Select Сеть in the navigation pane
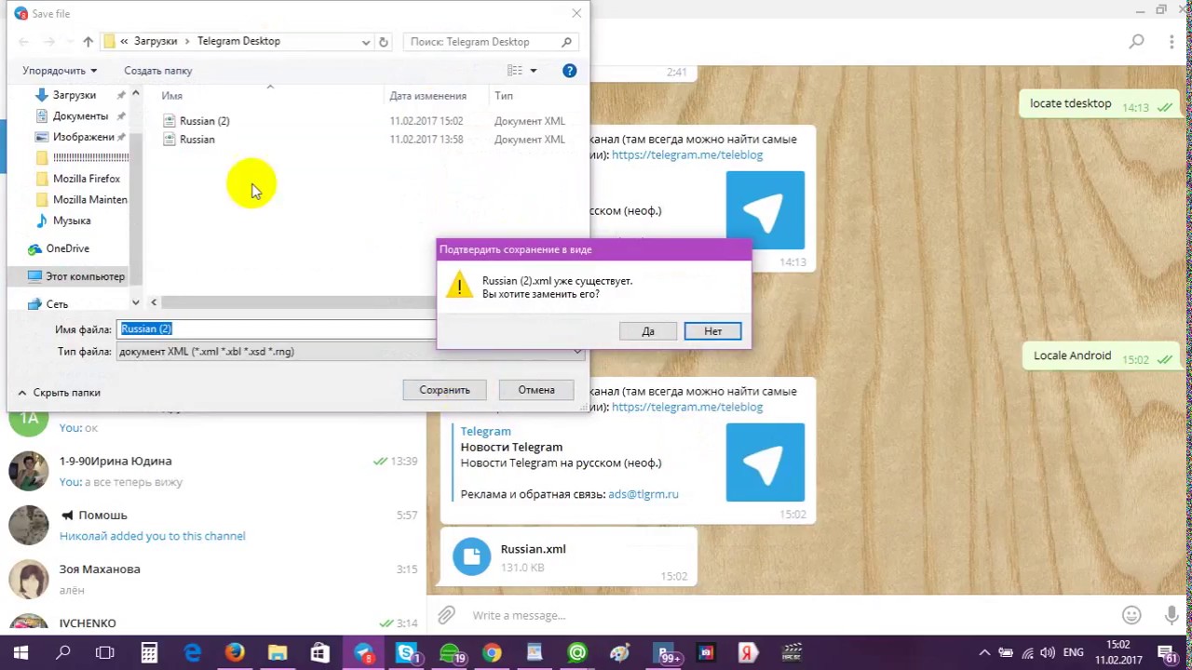This screenshot has width=1192, height=670. (x=57, y=304)
